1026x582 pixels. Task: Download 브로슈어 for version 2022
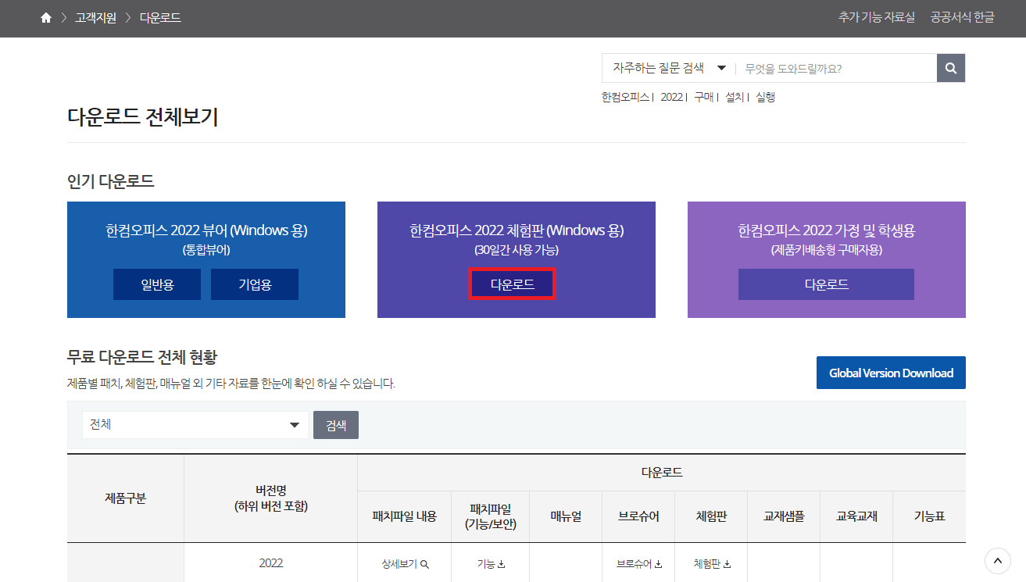(638, 563)
